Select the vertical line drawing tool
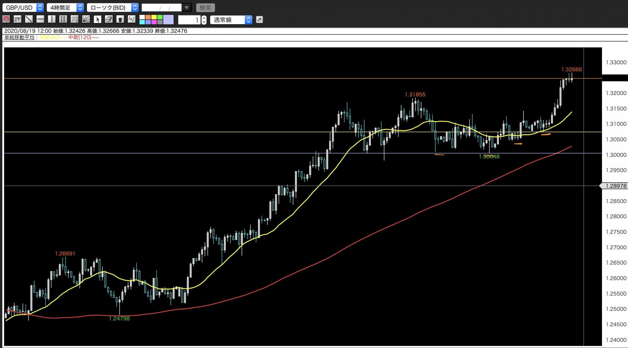The image size is (628, 348). [x=51, y=19]
